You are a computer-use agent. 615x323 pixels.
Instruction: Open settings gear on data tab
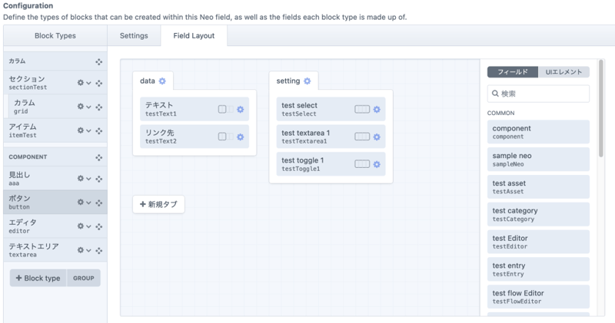tap(162, 81)
